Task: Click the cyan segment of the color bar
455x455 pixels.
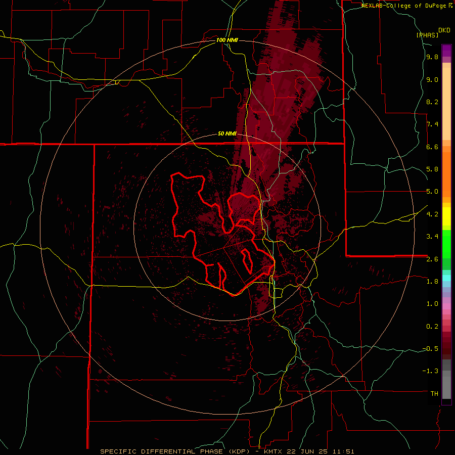Action: (446, 278)
